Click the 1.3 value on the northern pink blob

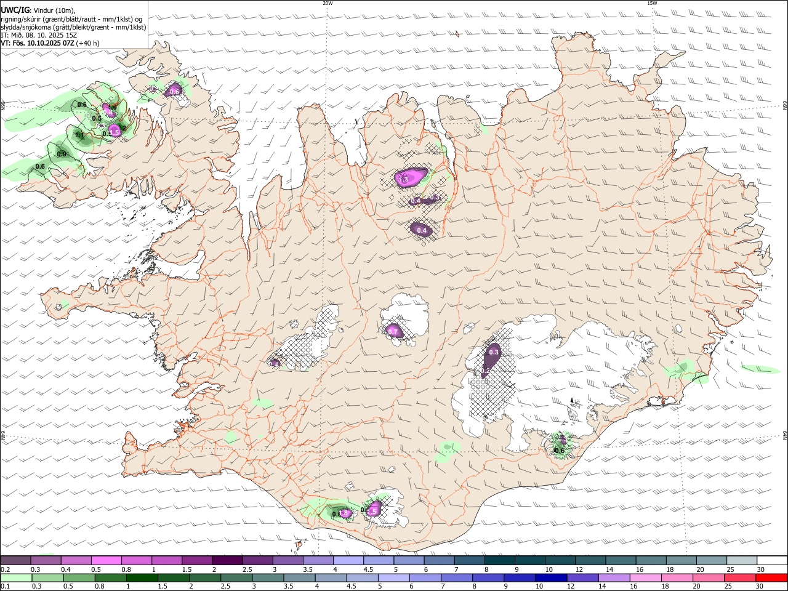[404, 179]
